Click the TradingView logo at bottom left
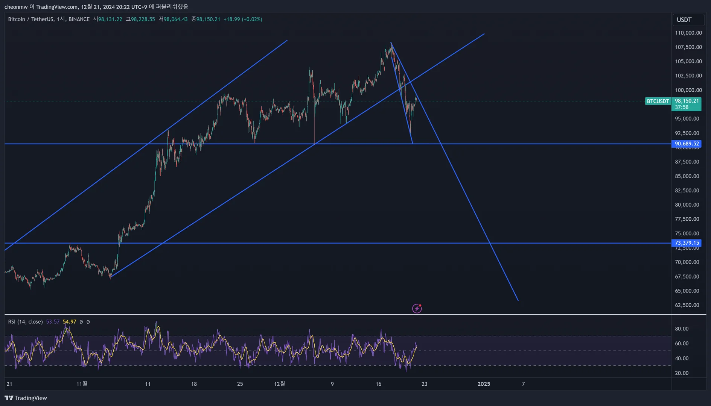This screenshot has height=406, width=711. point(26,398)
